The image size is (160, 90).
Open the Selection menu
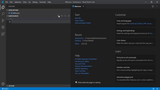18,2
